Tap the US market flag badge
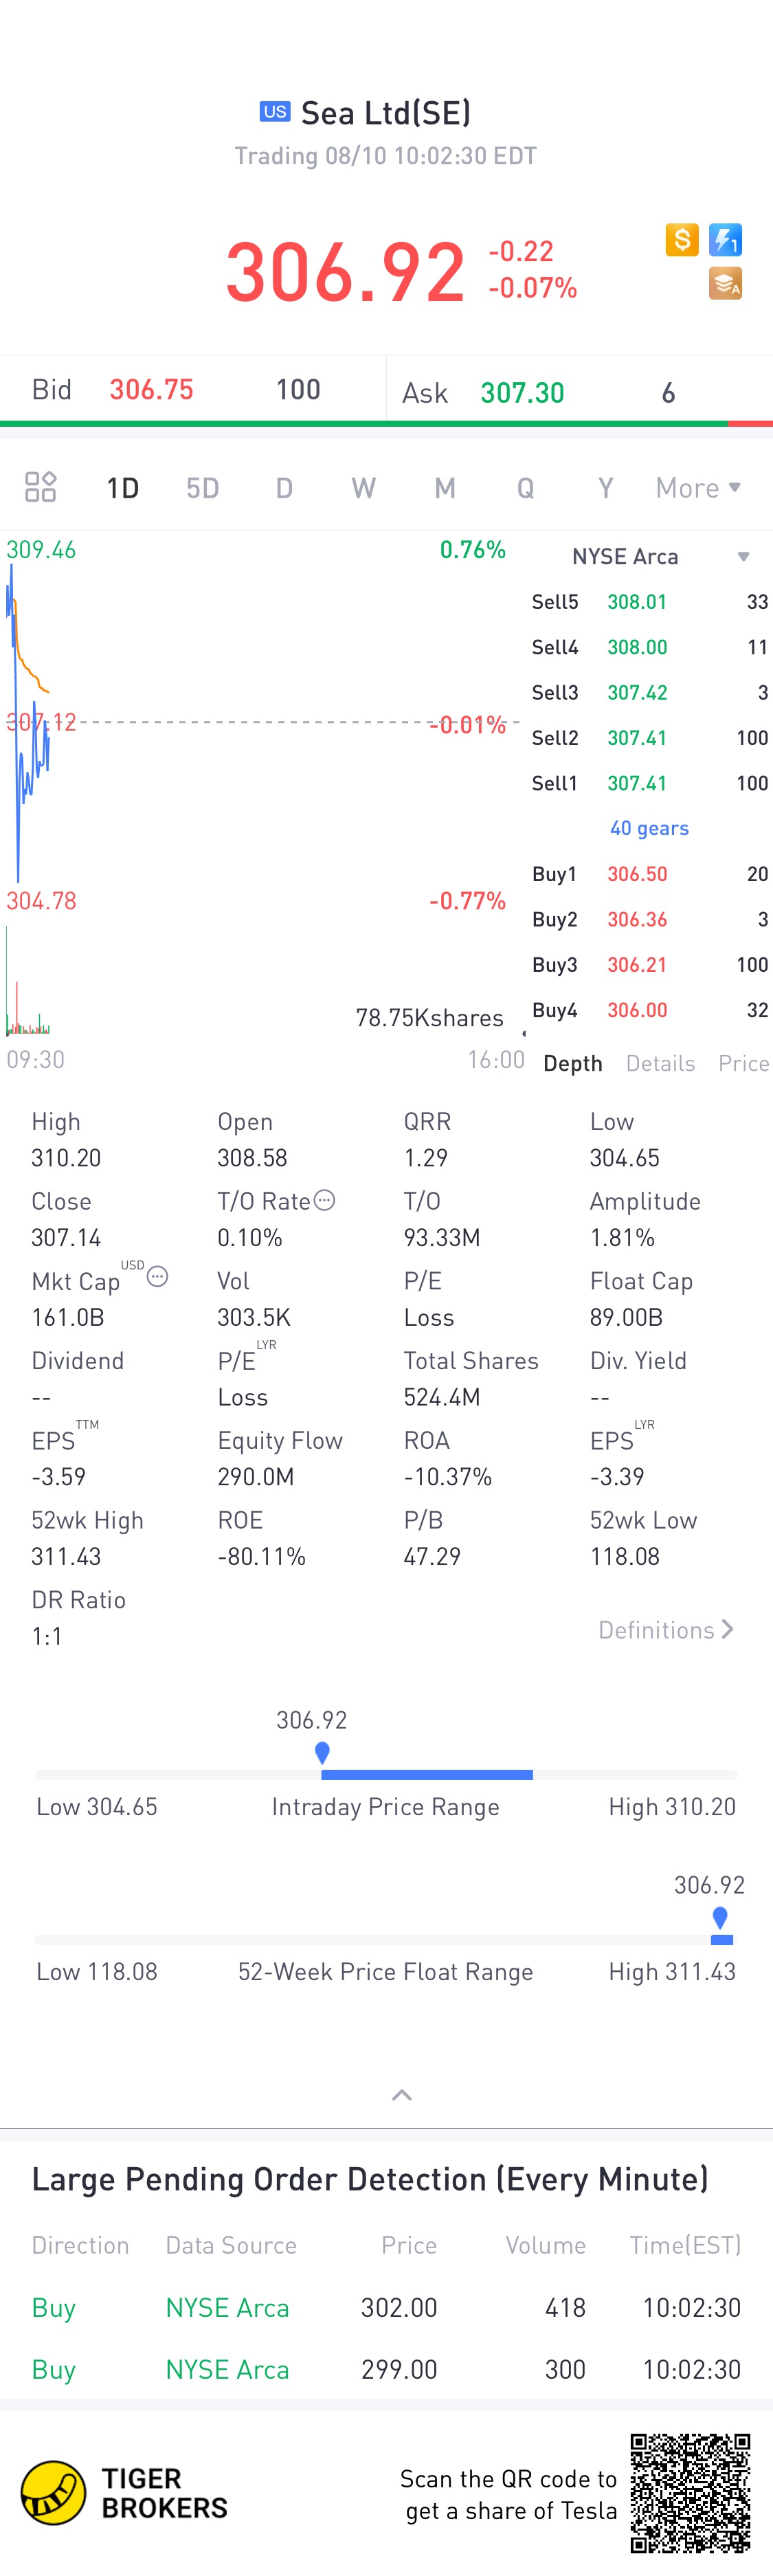This screenshot has height=2576, width=773. (275, 112)
